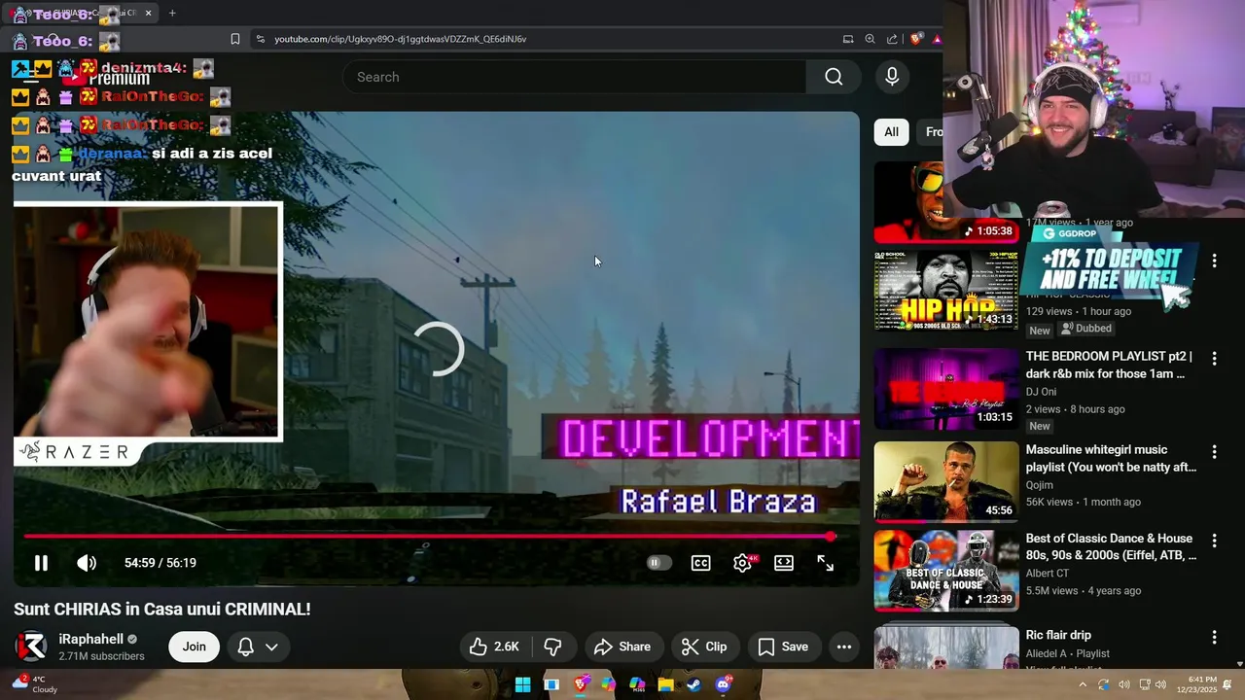Select the All filter chip
Viewport: 1245px width, 700px height.
tap(891, 131)
